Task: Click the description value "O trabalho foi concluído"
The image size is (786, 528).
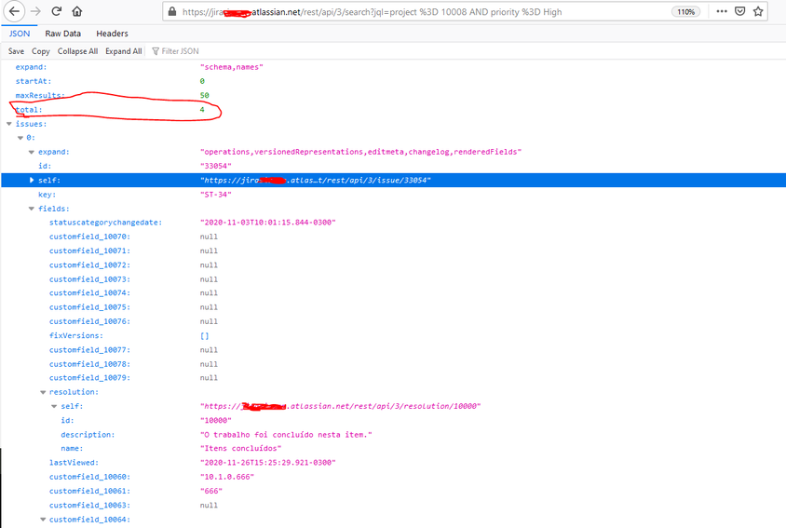Action: coord(286,435)
